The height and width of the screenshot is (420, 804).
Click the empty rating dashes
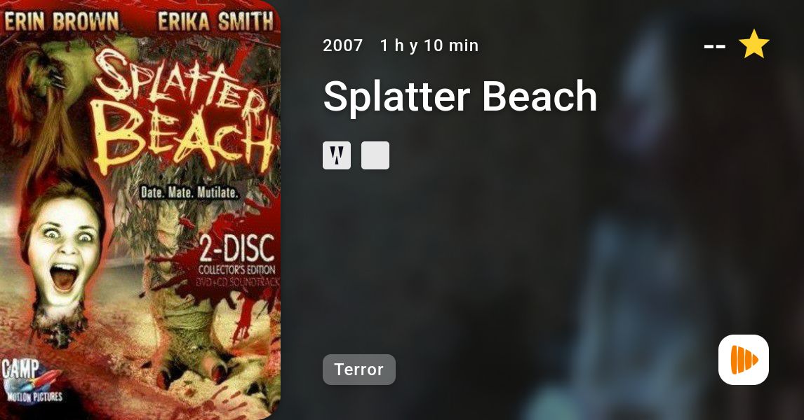click(x=714, y=46)
